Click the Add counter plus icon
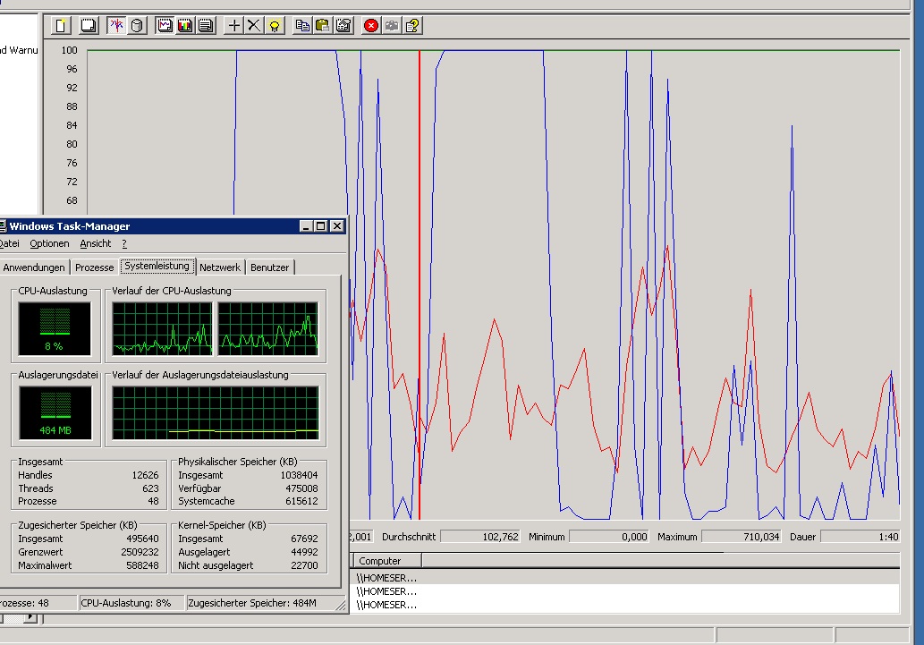This screenshot has width=924, height=645. point(234,25)
